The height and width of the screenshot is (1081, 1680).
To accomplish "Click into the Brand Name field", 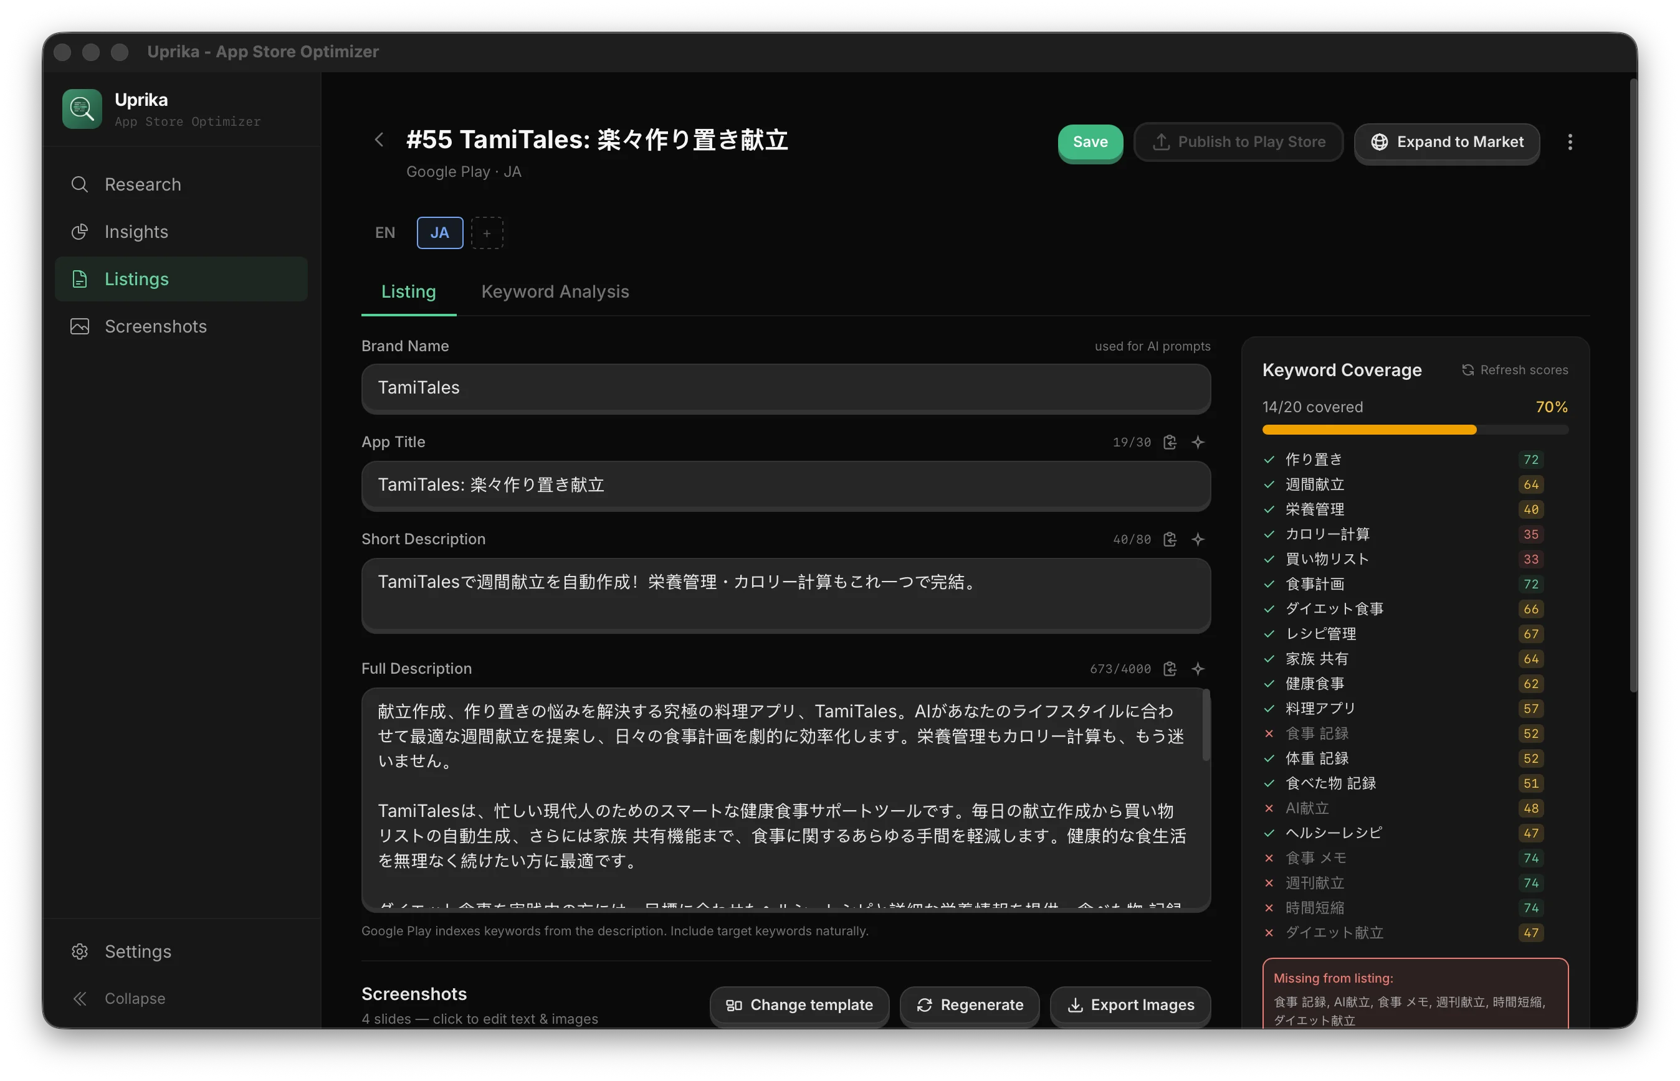I will (x=785, y=388).
